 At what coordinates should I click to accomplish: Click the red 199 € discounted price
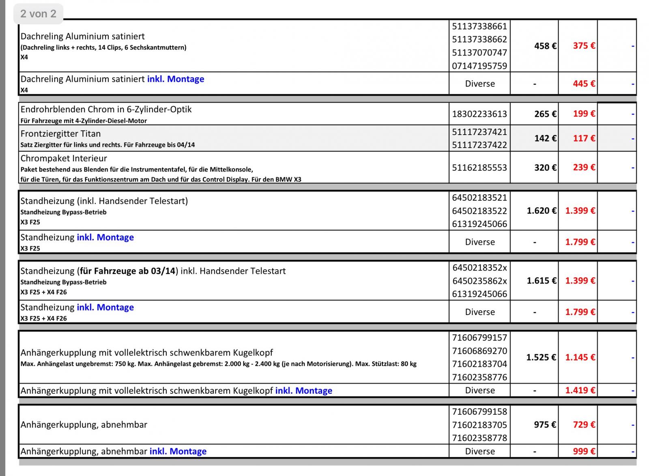pos(584,114)
